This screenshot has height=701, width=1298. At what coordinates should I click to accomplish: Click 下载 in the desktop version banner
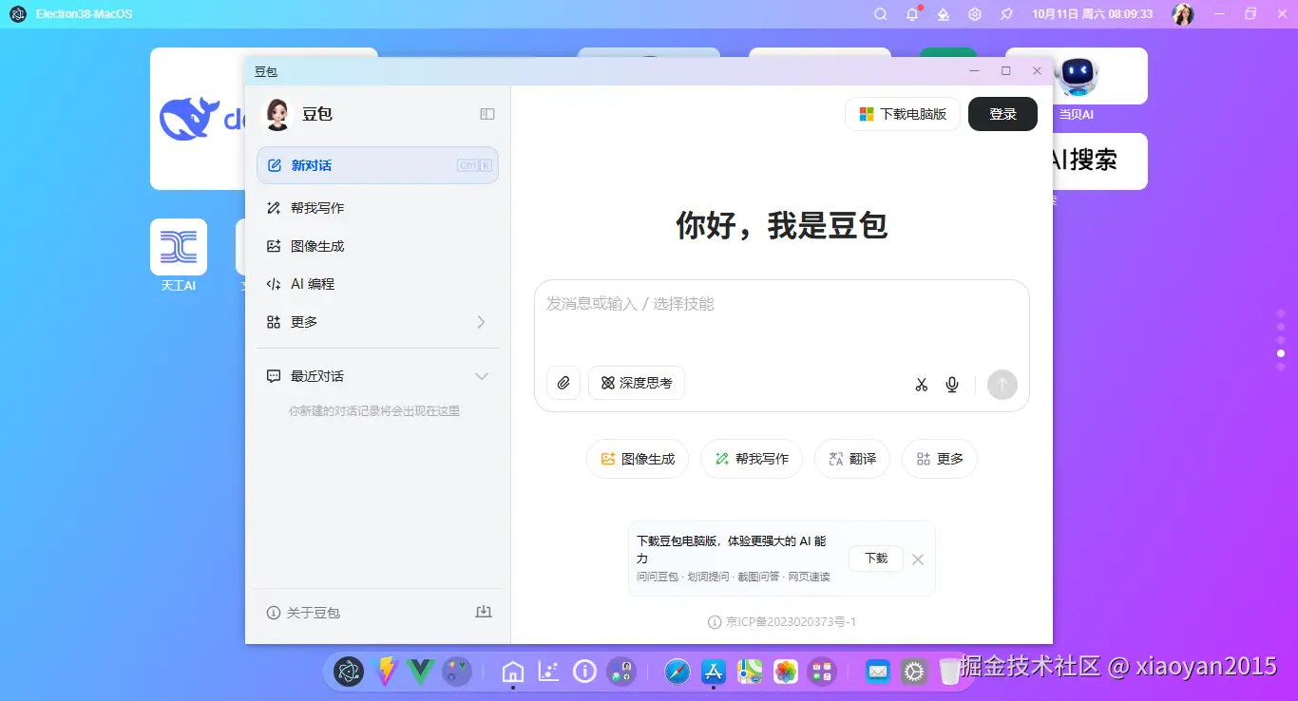click(x=875, y=559)
